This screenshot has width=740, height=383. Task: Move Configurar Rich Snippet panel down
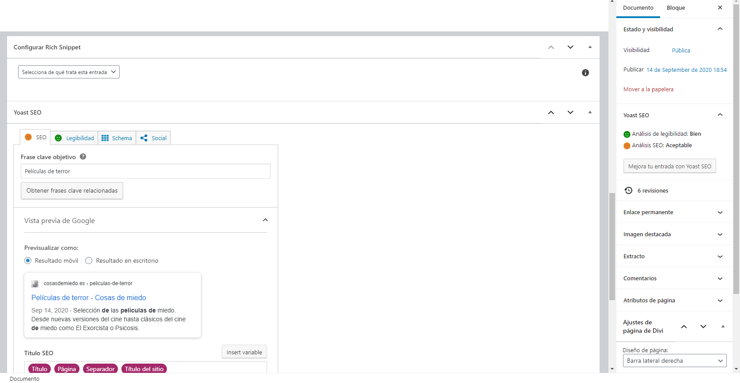tap(570, 47)
